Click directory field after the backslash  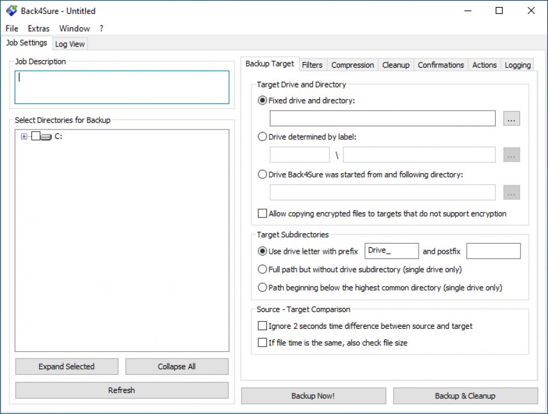click(419, 155)
